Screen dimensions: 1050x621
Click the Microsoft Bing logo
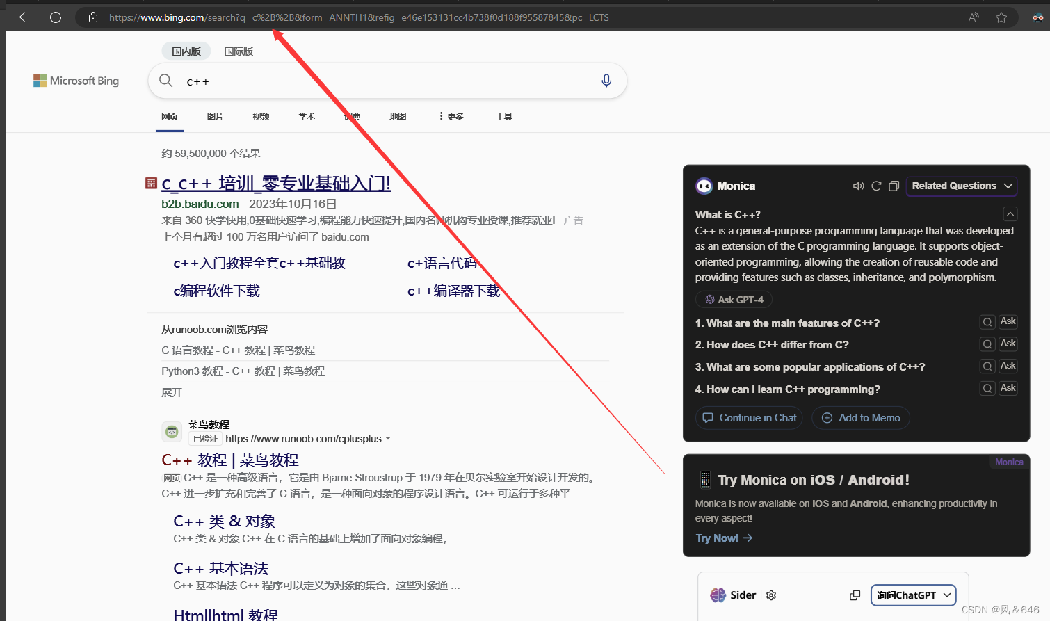click(76, 81)
